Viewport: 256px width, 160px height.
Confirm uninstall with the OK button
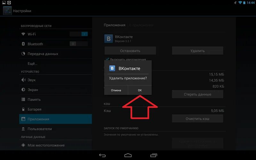click(140, 90)
